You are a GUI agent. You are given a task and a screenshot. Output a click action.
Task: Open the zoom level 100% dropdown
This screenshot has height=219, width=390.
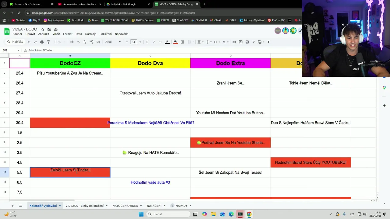[59, 42]
